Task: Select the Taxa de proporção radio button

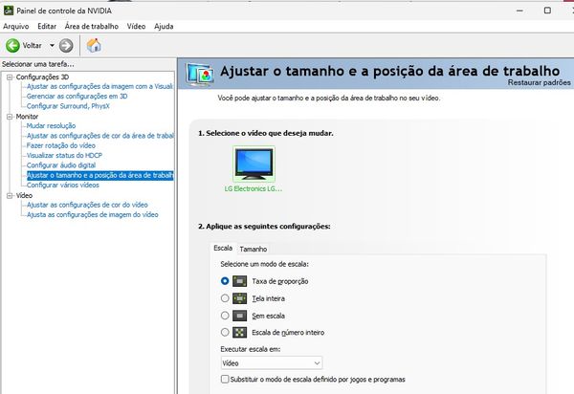Action: coord(225,281)
